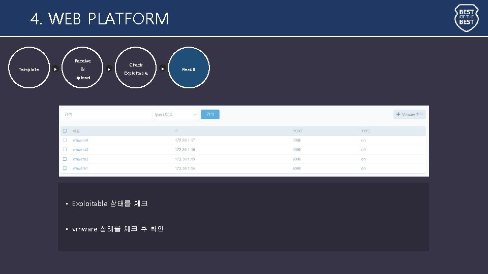
Task: Click the 'vmware 상태를 체크 후 확인' bullet
Action: [x=117, y=229]
